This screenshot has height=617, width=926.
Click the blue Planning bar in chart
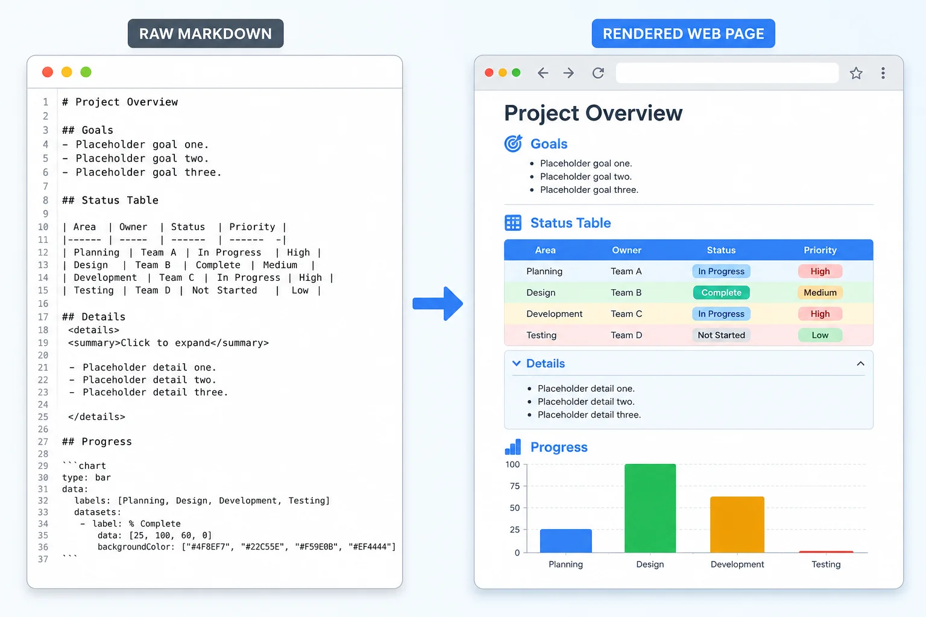565,540
